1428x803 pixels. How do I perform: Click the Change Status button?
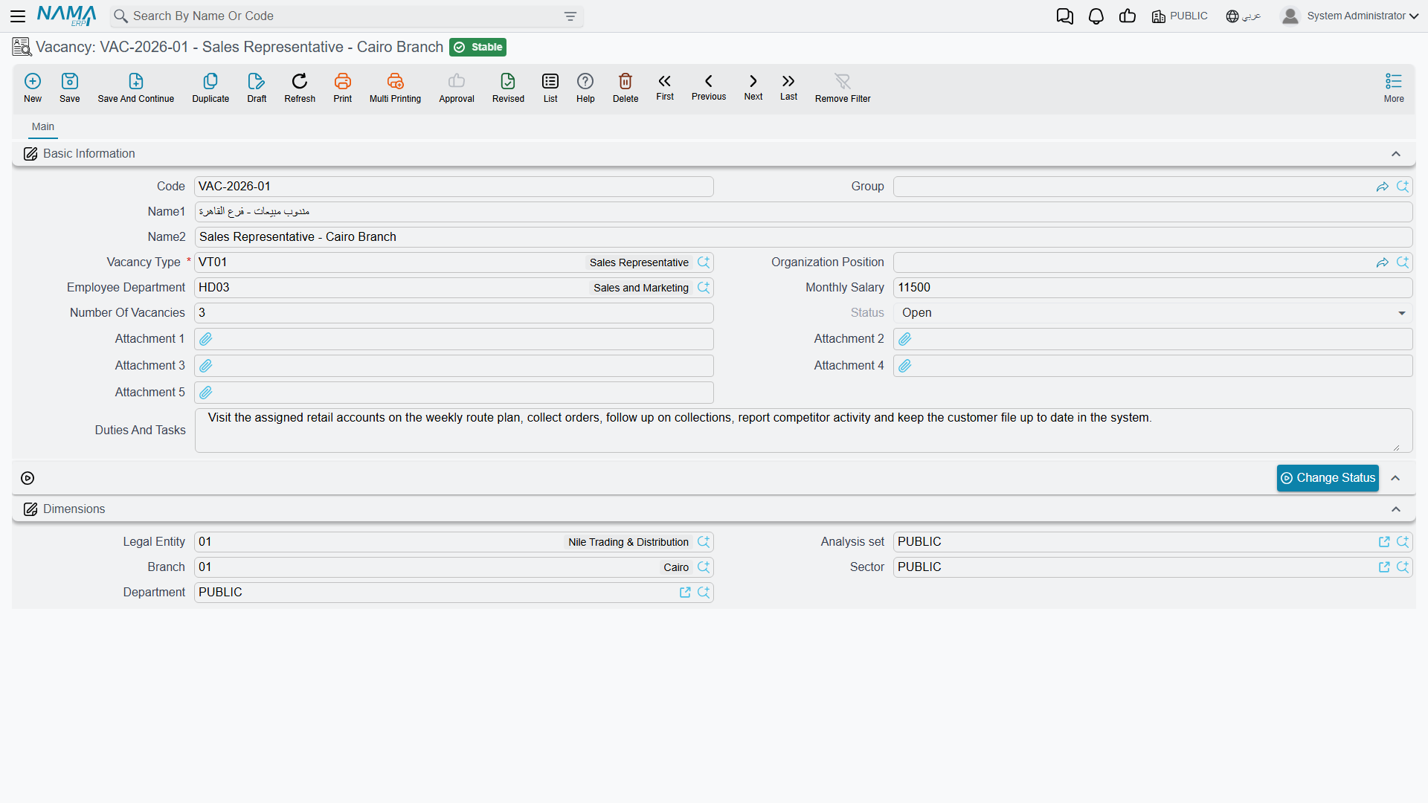[x=1328, y=478]
